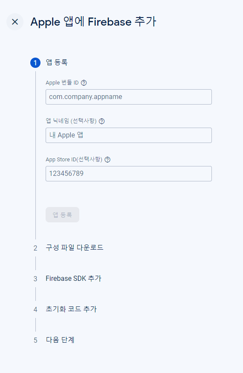Open the 초기화 코드 추가 step
This screenshot has width=243, height=373.
71,309
